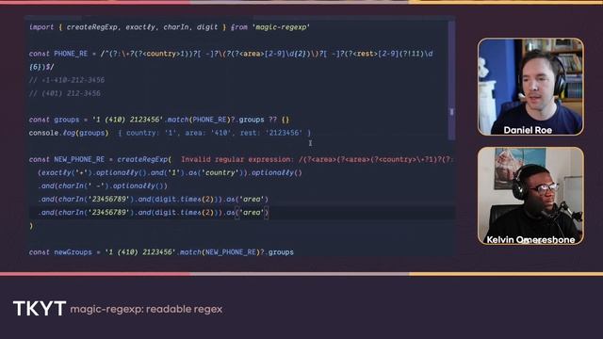Viewport: 603px width, 339px height.
Task: Click the 'const groups' declaration line
Action: 159,120
